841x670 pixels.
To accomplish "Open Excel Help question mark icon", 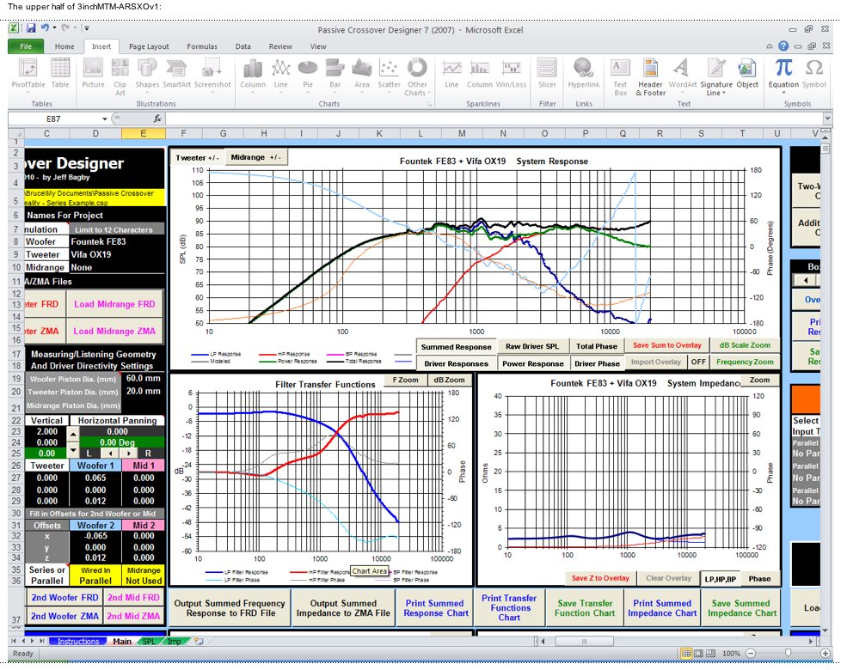I will coord(783,46).
